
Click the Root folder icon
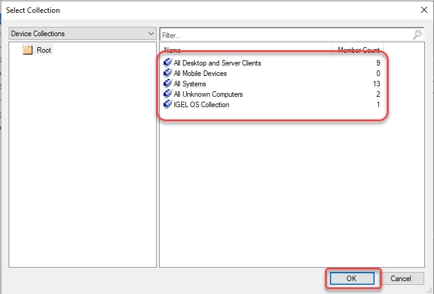(x=28, y=50)
